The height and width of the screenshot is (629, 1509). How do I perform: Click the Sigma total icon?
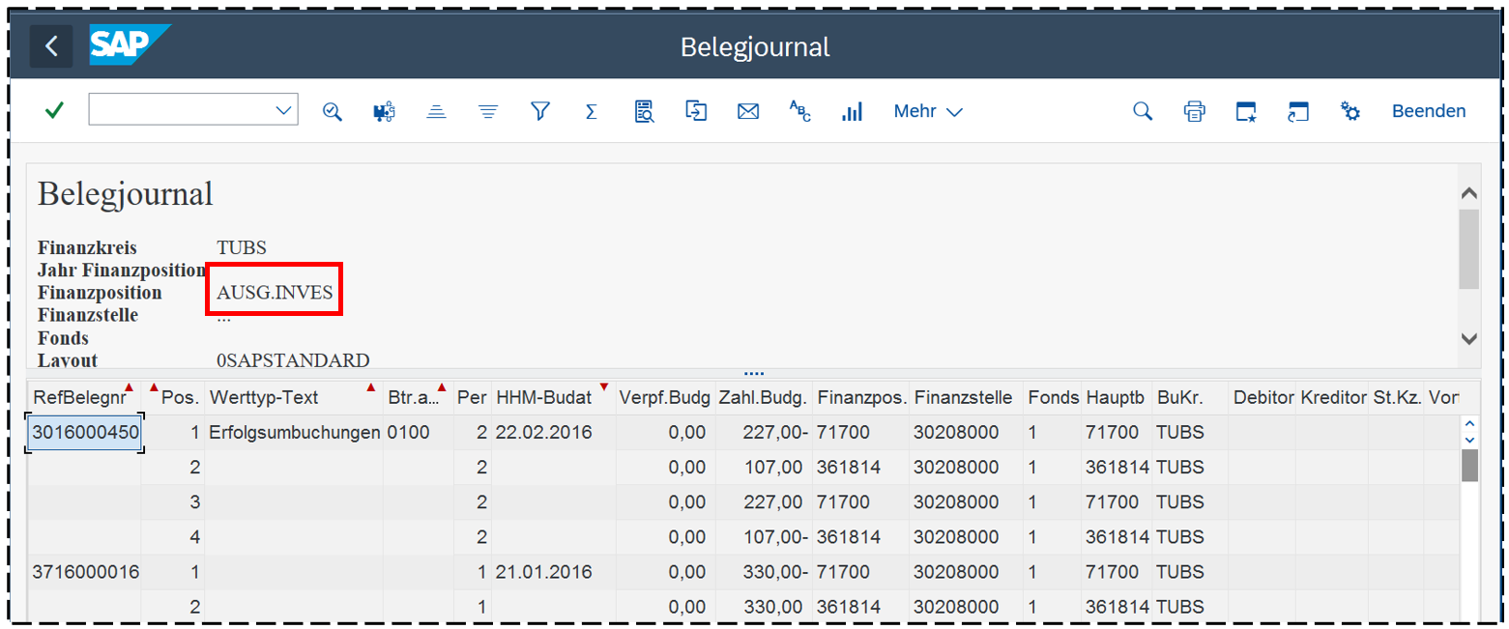click(x=591, y=111)
